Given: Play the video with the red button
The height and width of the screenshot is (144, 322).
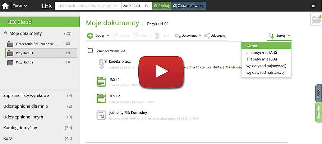Looking at the screenshot, I should click(x=161, y=72).
